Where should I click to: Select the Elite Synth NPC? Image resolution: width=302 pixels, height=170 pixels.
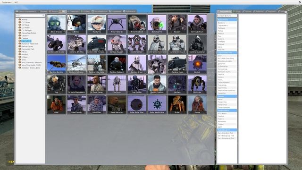click(117, 85)
